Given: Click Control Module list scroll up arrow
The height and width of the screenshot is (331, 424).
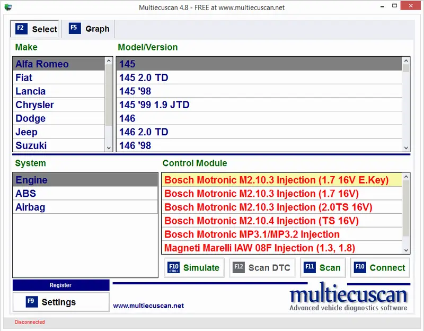Looking at the screenshot, I should coord(406,177).
